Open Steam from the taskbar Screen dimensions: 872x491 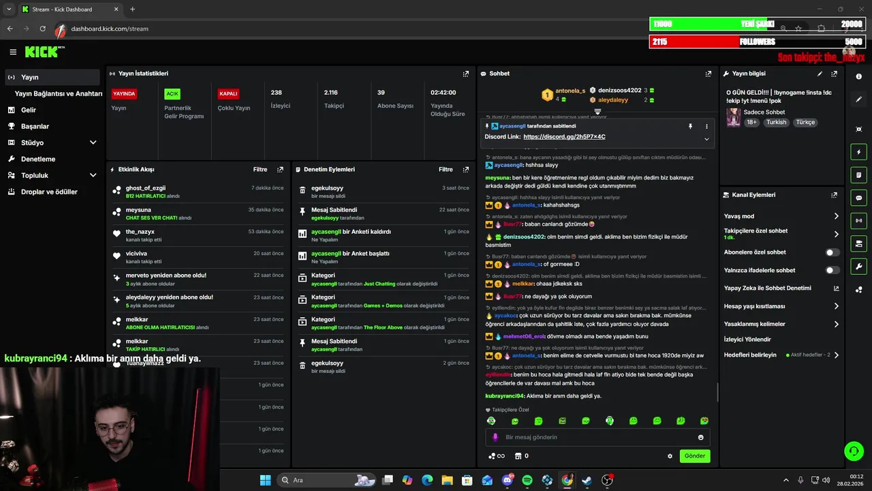click(x=587, y=480)
